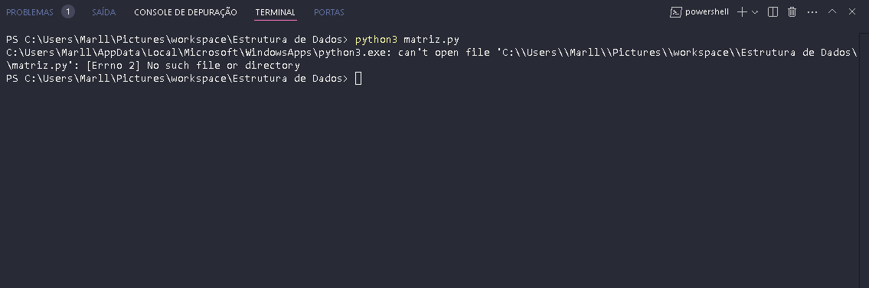Select the TERMINAL tab
The height and width of the screenshot is (288, 869).
[x=276, y=12]
